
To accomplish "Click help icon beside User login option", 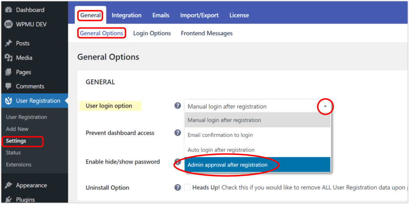I will click(x=178, y=106).
